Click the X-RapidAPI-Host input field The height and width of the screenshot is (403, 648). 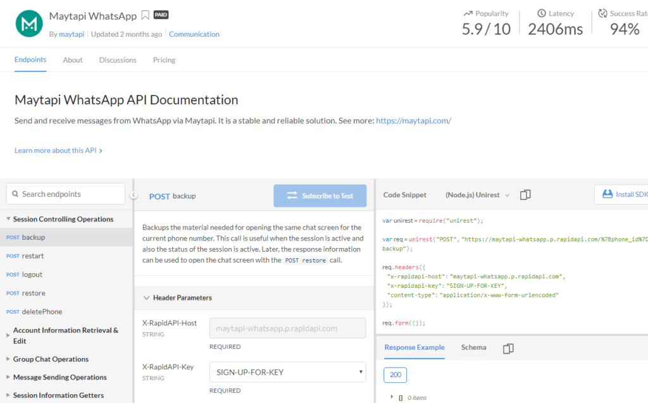[x=288, y=328]
